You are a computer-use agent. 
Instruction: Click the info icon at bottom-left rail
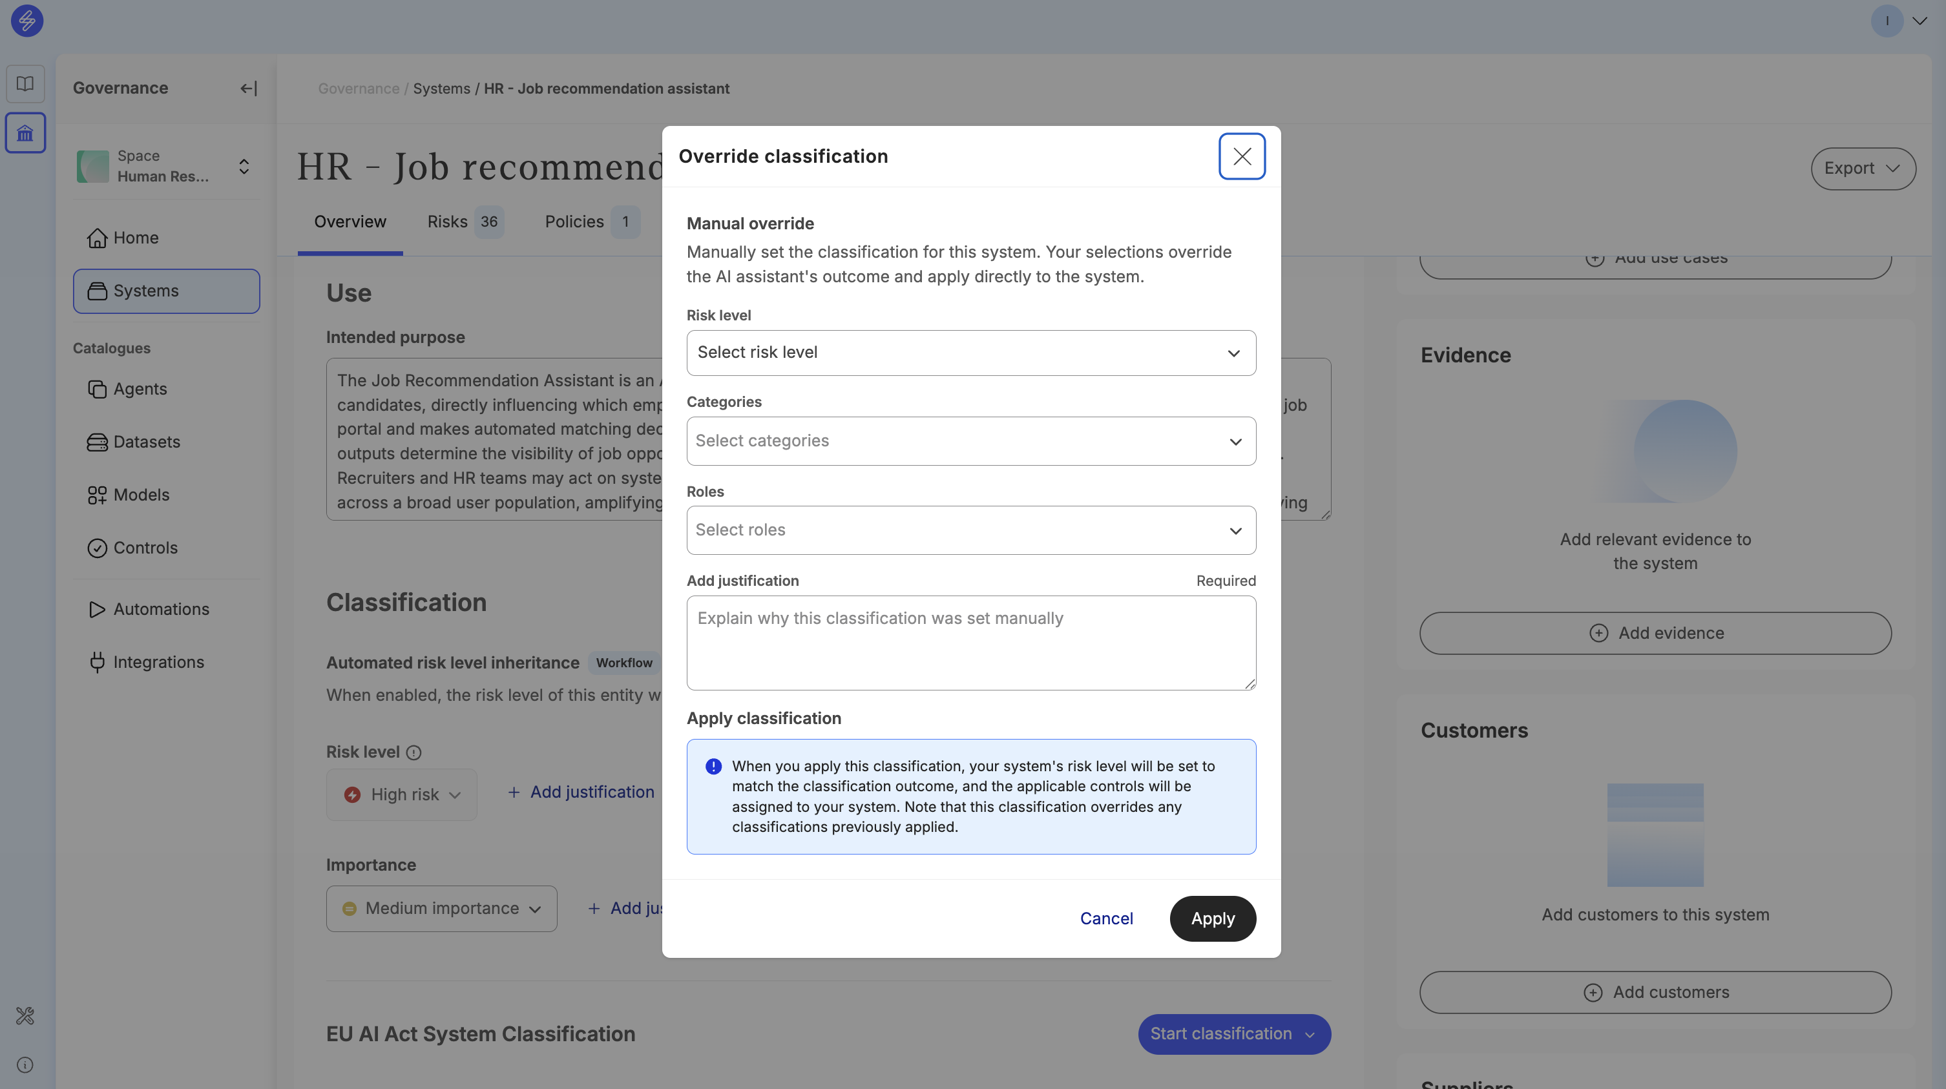click(25, 1065)
